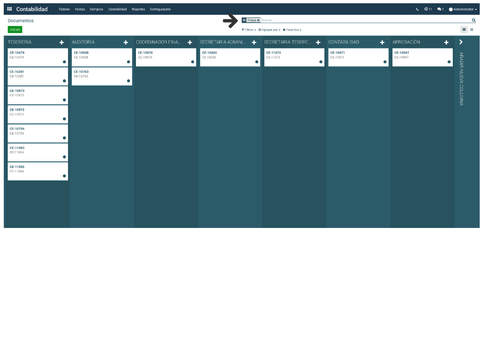Open the conversations chat icon
Viewport: 483px width, 362px height.
click(x=440, y=9)
